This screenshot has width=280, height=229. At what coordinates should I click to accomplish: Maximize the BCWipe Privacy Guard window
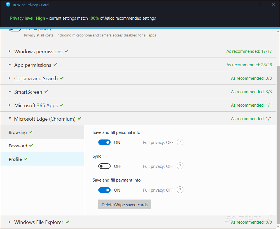(260, 5)
